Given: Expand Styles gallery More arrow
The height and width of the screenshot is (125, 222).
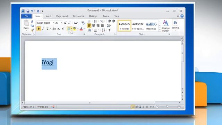Looking at the screenshot, I should click(x=160, y=30).
